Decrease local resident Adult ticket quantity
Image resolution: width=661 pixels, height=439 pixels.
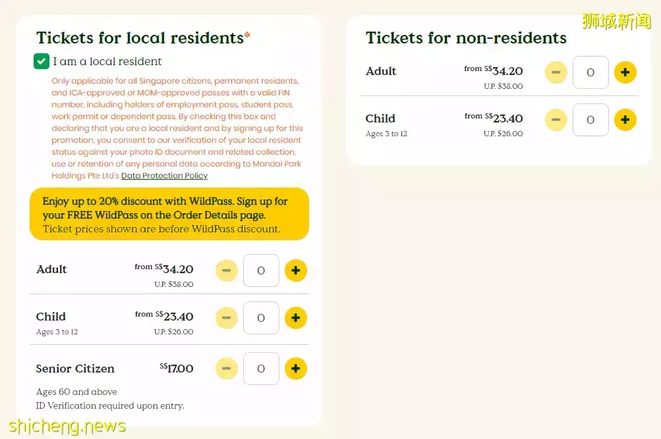226,271
